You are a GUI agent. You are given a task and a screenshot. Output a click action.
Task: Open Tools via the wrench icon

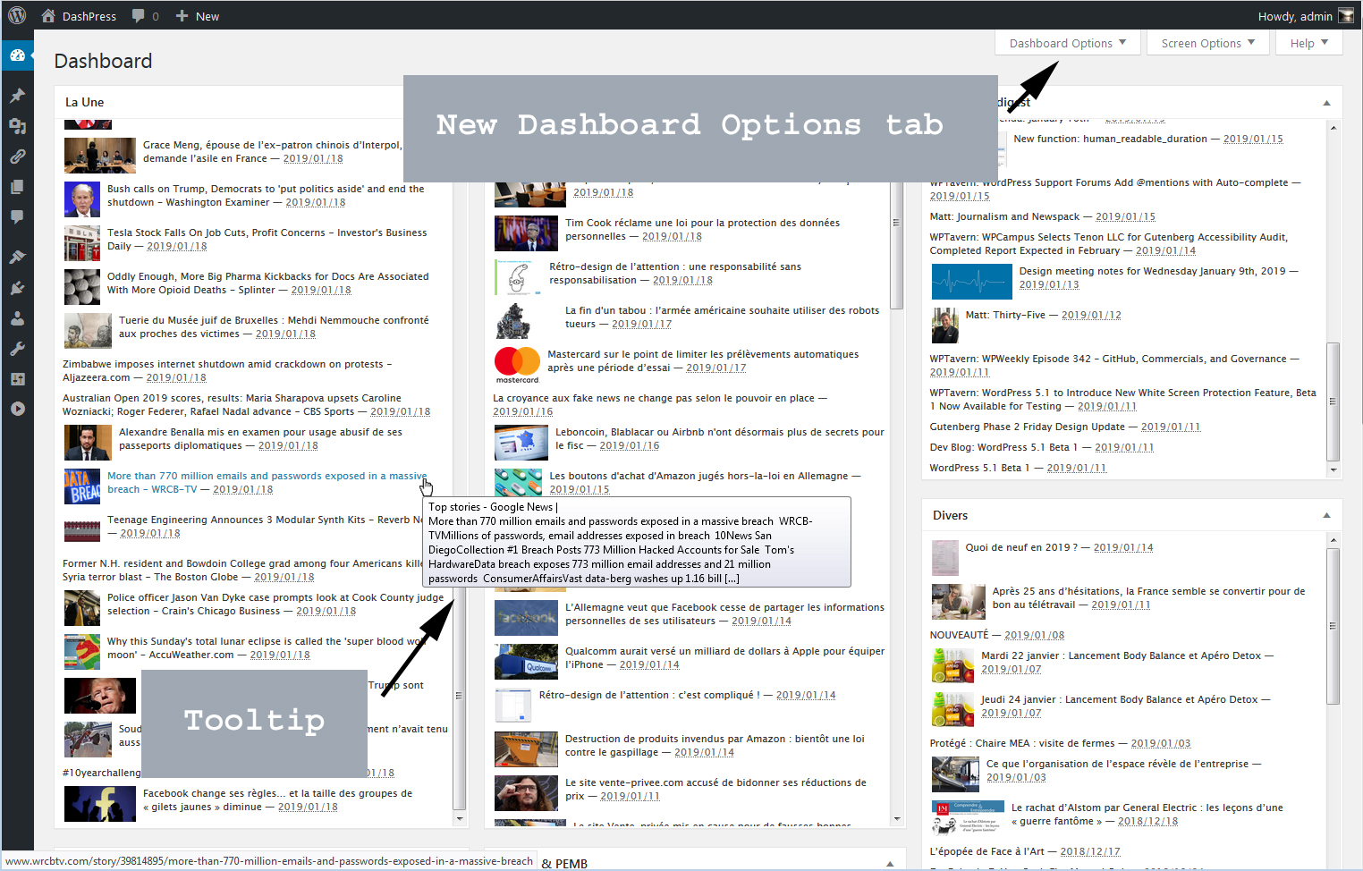pos(17,349)
